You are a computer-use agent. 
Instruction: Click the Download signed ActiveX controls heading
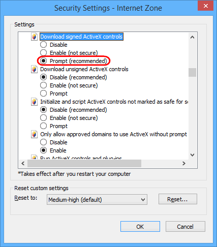(81, 37)
